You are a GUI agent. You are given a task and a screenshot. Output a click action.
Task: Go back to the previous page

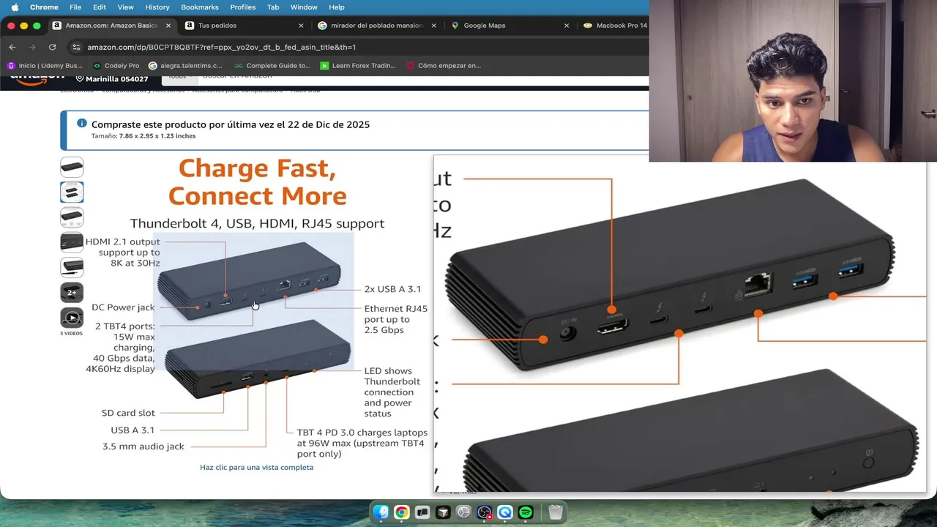12,47
